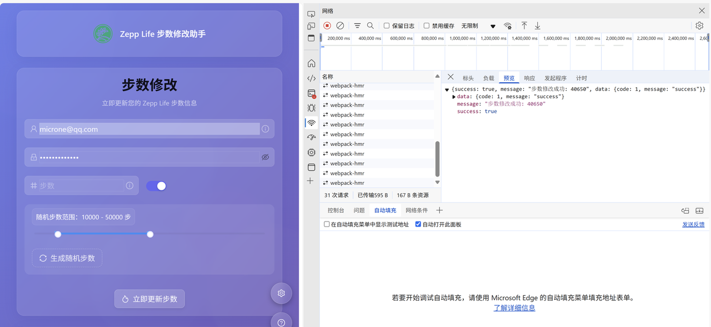The width and height of the screenshot is (711, 327).
Task: Turn off the random steps toggle switch
Action: 156,186
